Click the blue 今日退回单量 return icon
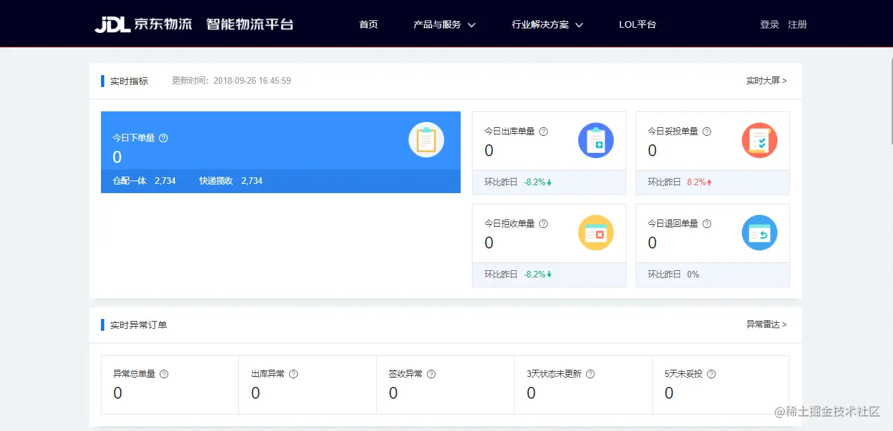The height and width of the screenshot is (431, 893). (x=760, y=233)
